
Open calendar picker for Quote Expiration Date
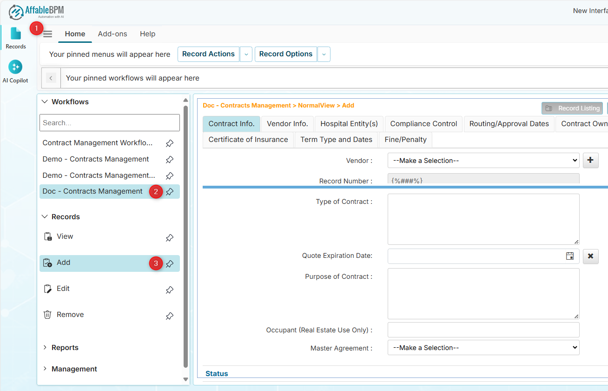tap(569, 256)
